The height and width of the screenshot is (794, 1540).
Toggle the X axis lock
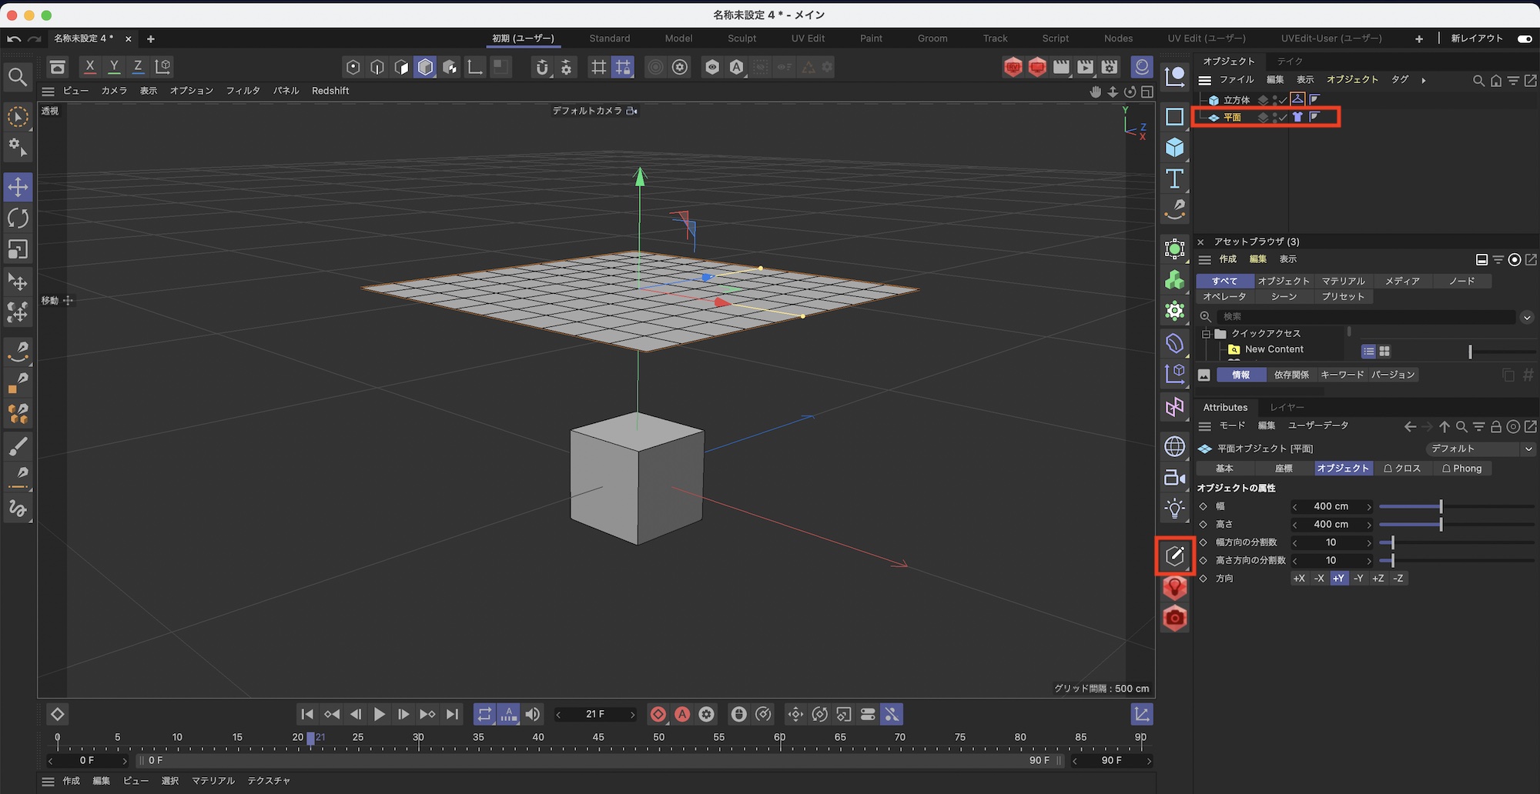[x=90, y=67]
